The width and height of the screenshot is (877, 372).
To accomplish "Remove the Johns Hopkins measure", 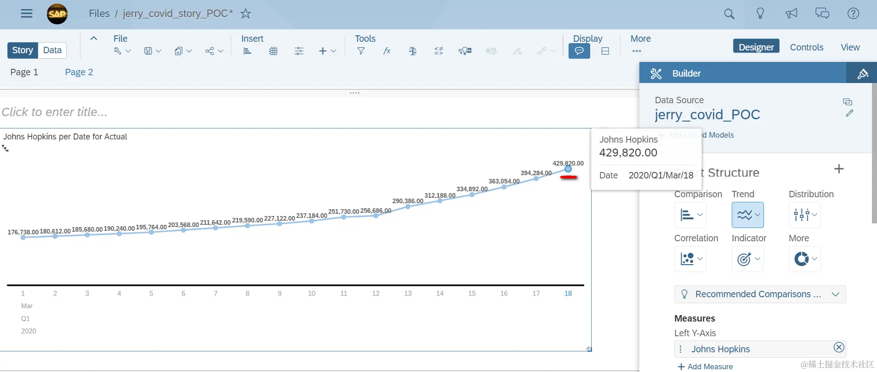I will point(839,347).
